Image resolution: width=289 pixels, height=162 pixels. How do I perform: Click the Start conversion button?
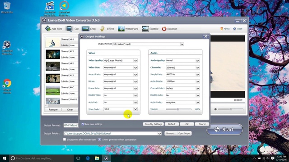(x=224, y=130)
